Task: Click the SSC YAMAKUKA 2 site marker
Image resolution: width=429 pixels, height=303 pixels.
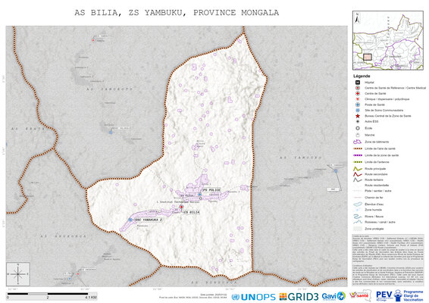Action: pyautogui.click(x=130, y=220)
